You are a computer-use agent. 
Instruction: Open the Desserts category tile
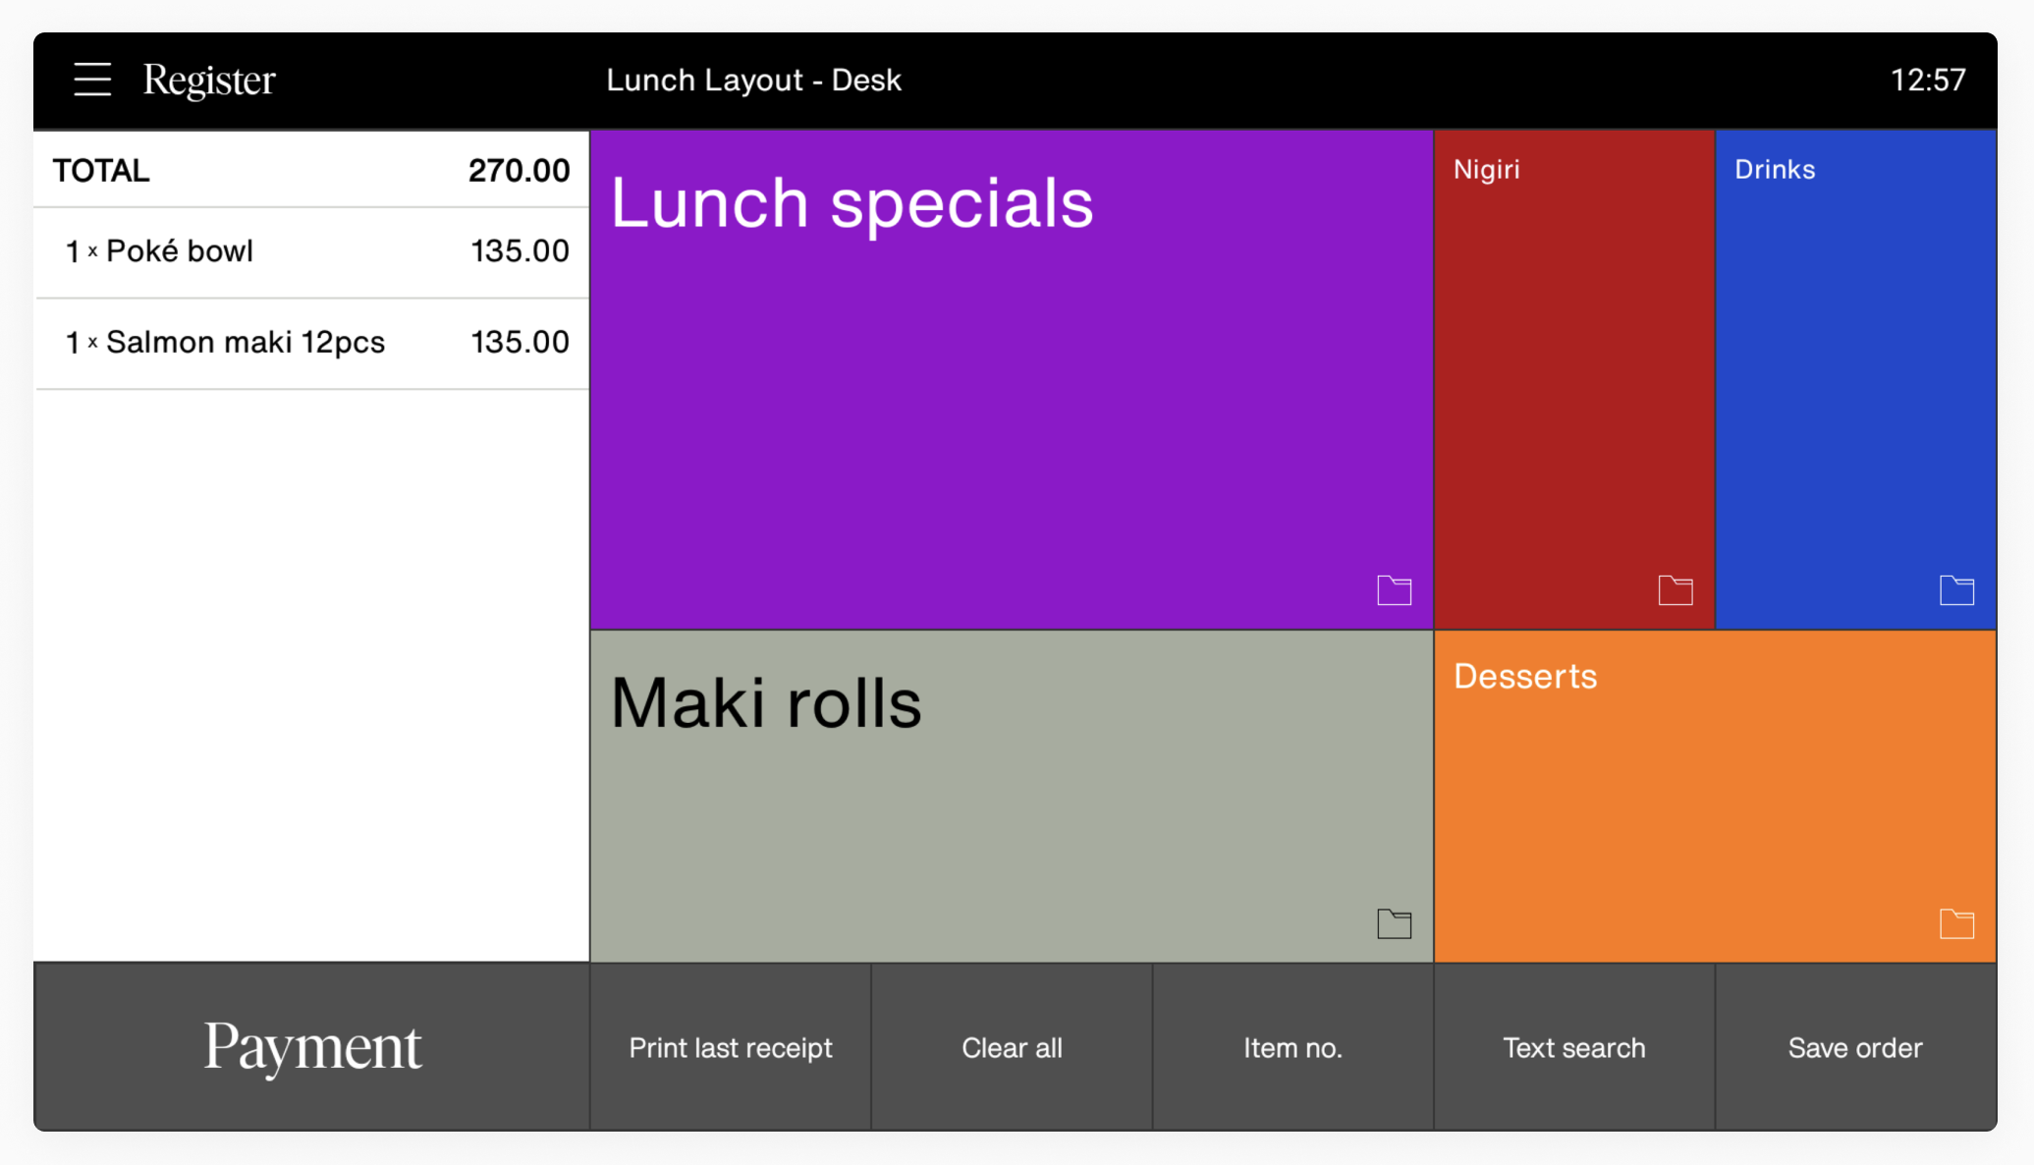click(x=1714, y=796)
